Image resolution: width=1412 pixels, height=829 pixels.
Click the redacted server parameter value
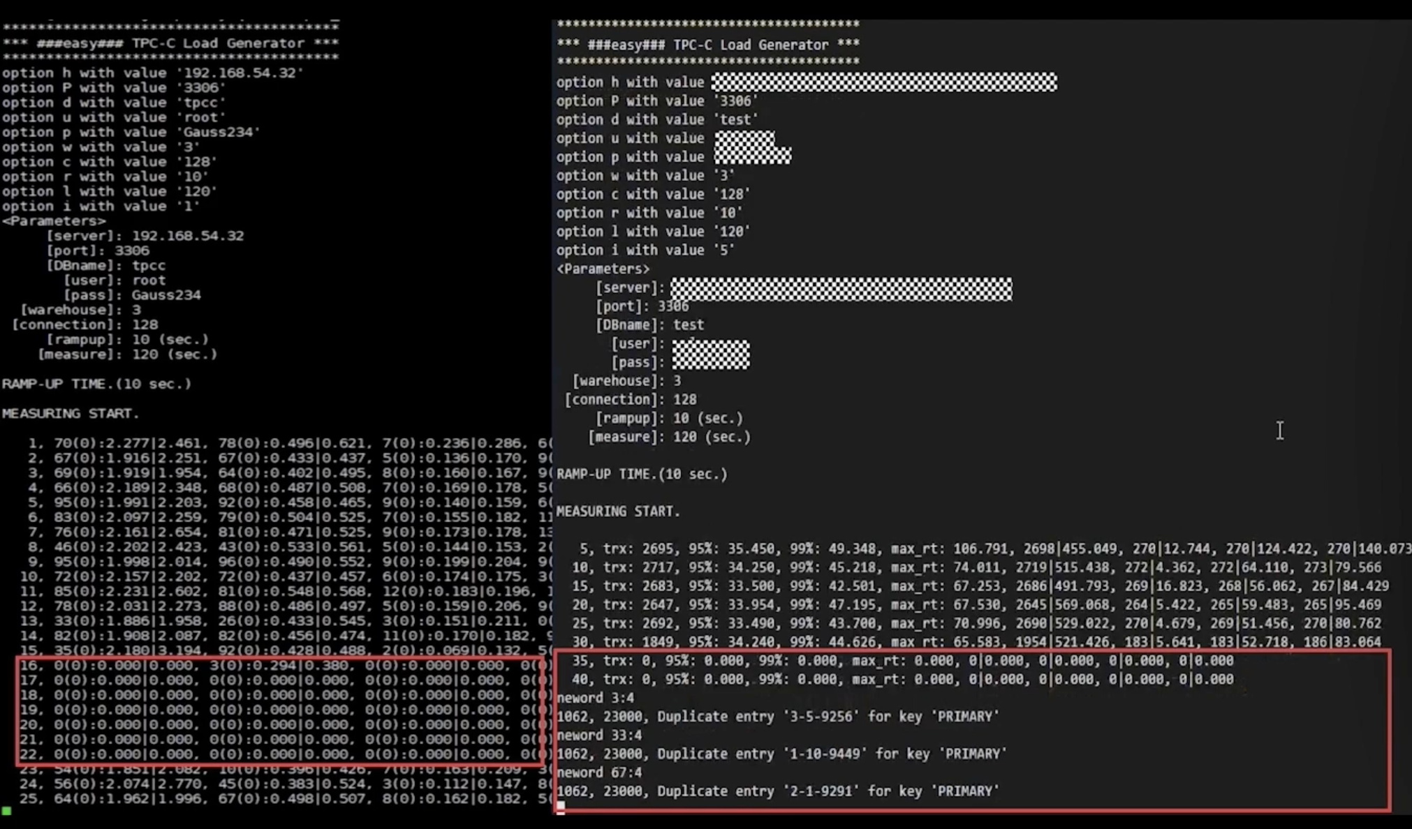841,288
